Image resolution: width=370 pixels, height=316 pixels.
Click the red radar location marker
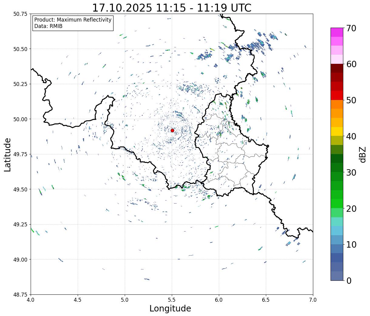[172, 130]
